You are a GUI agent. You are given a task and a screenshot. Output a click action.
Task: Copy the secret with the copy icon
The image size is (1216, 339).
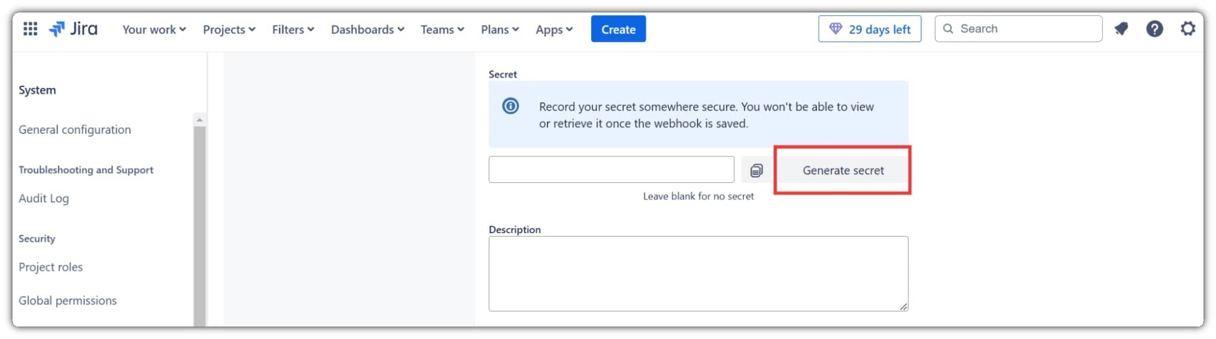(x=756, y=171)
